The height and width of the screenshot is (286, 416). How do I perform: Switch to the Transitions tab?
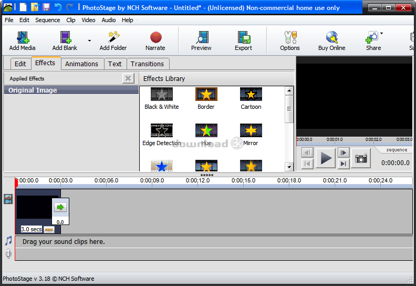[x=147, y=64]
